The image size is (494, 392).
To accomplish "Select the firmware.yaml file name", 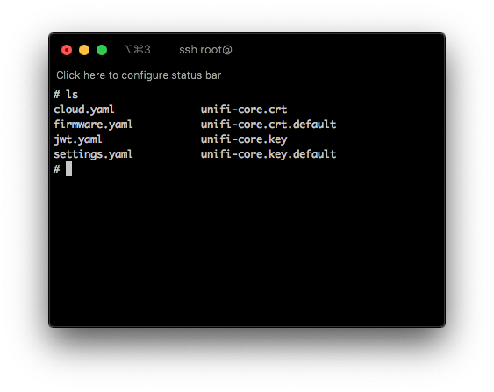I will pos(93,125).
